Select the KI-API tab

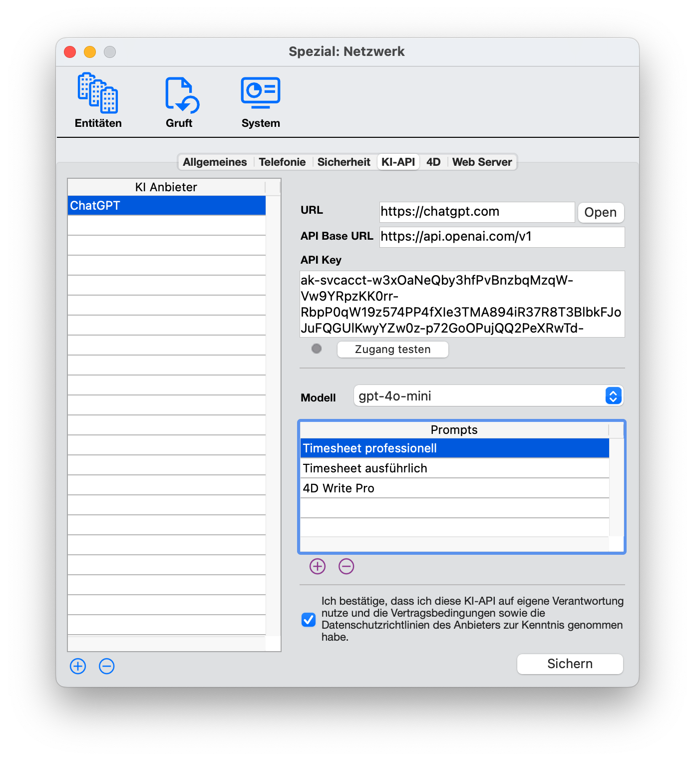(398, 162)
